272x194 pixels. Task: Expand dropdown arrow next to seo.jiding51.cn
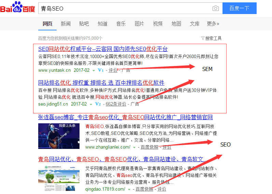click(91, 105)
